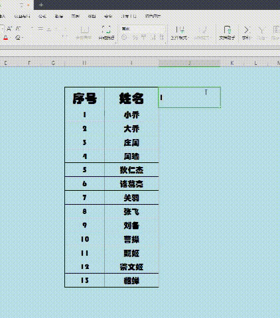
Task: Open the Review (审阅) tab
Action: click(x=76, y=16)
